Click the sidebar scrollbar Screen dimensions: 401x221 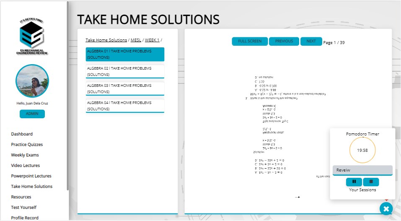[x=68, y=96]
